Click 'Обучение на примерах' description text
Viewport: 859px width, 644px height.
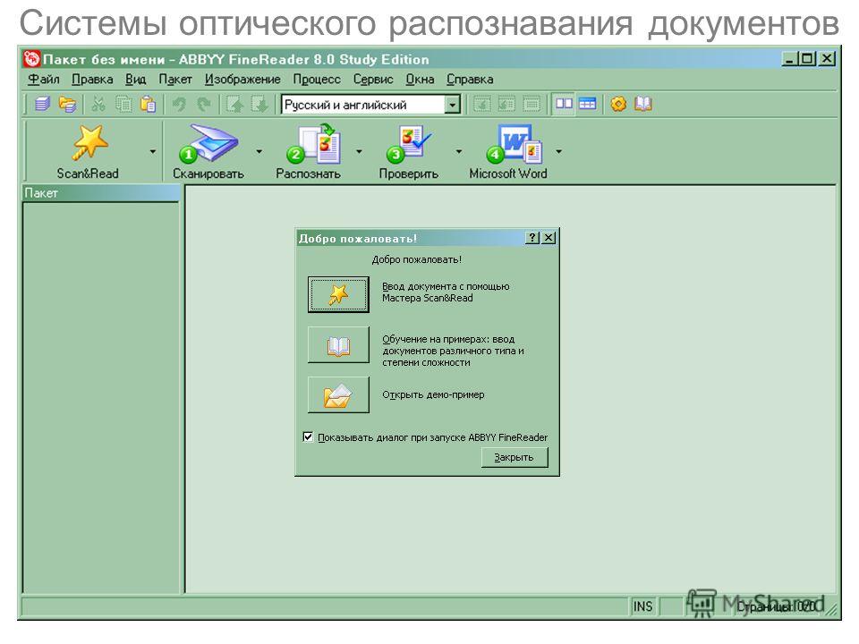453,351
